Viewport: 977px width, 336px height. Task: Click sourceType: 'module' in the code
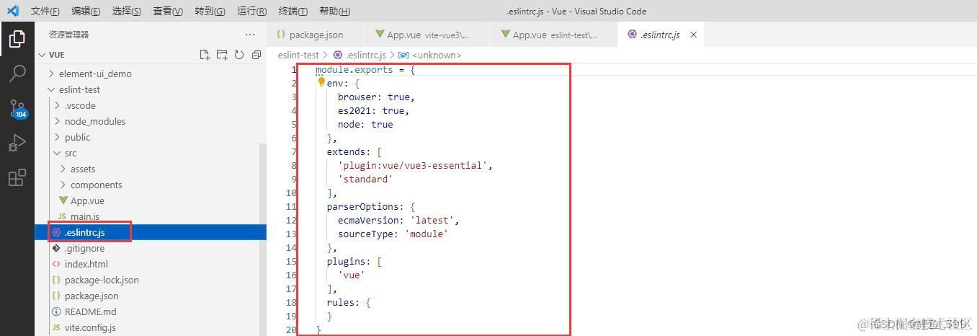pos(393,234)
